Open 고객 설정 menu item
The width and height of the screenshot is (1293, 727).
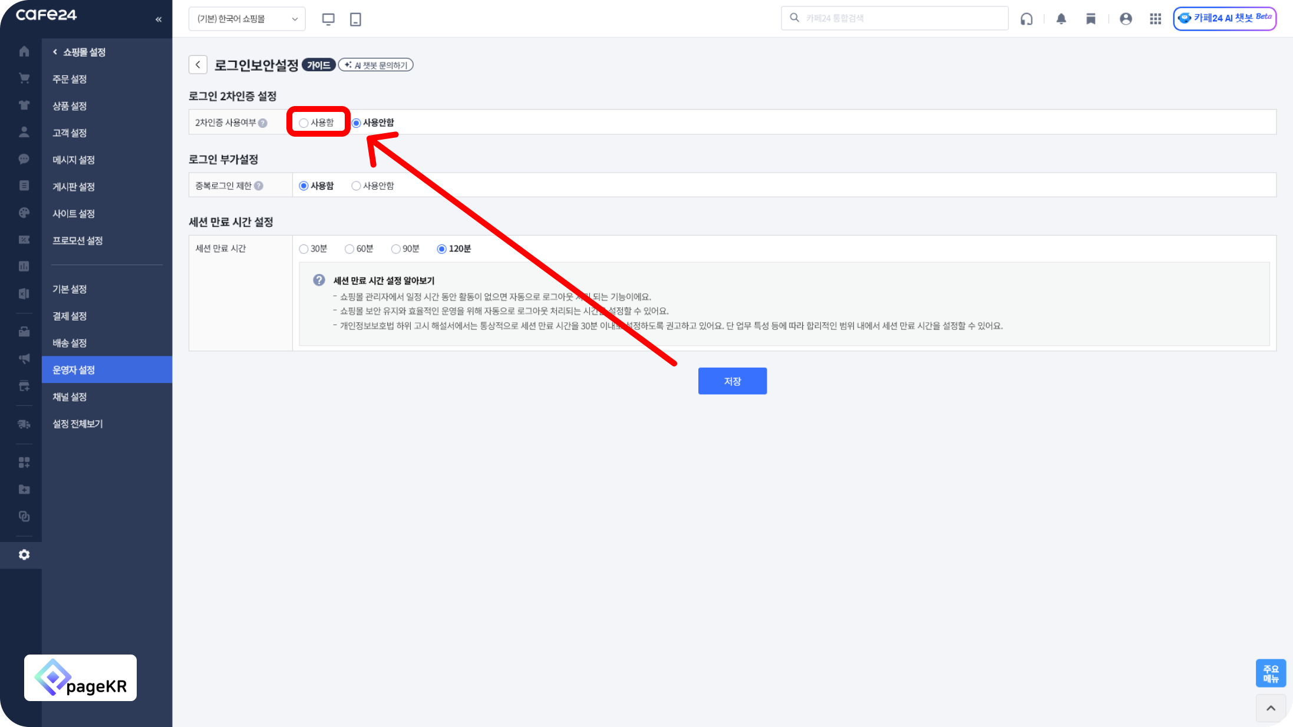click(70, 133)
